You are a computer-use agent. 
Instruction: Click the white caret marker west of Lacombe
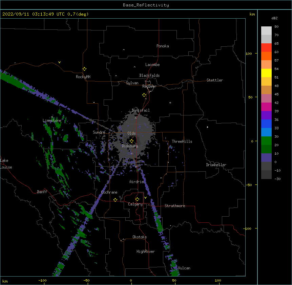[134, 67]
